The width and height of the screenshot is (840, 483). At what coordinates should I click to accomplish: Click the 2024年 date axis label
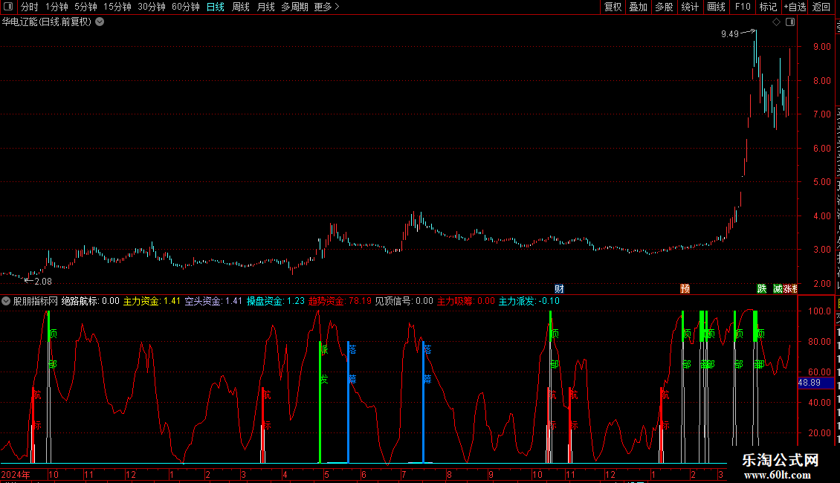16,475
